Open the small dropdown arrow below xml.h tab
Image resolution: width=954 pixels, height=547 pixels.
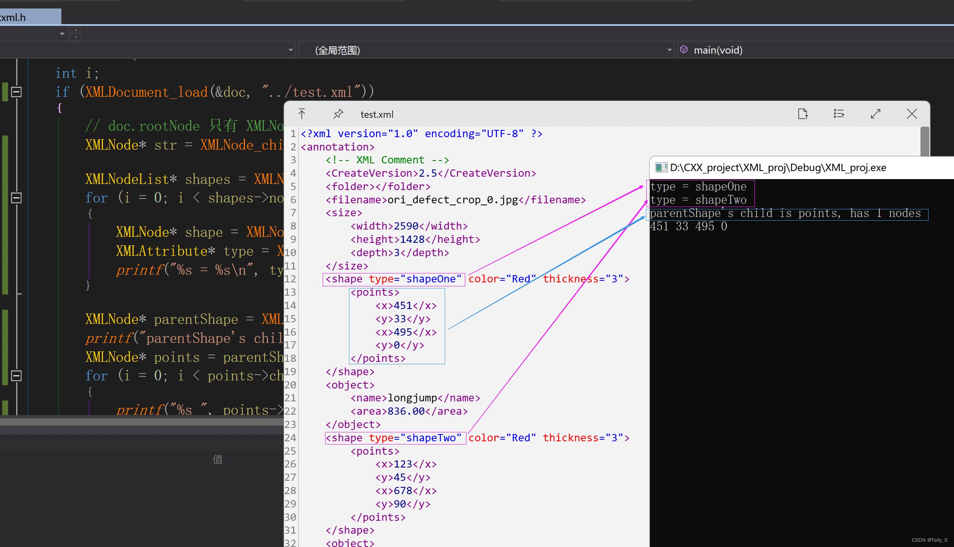[62, 34]
